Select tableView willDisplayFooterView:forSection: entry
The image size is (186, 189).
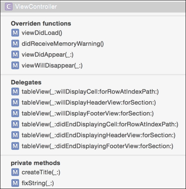pos(88,113)
